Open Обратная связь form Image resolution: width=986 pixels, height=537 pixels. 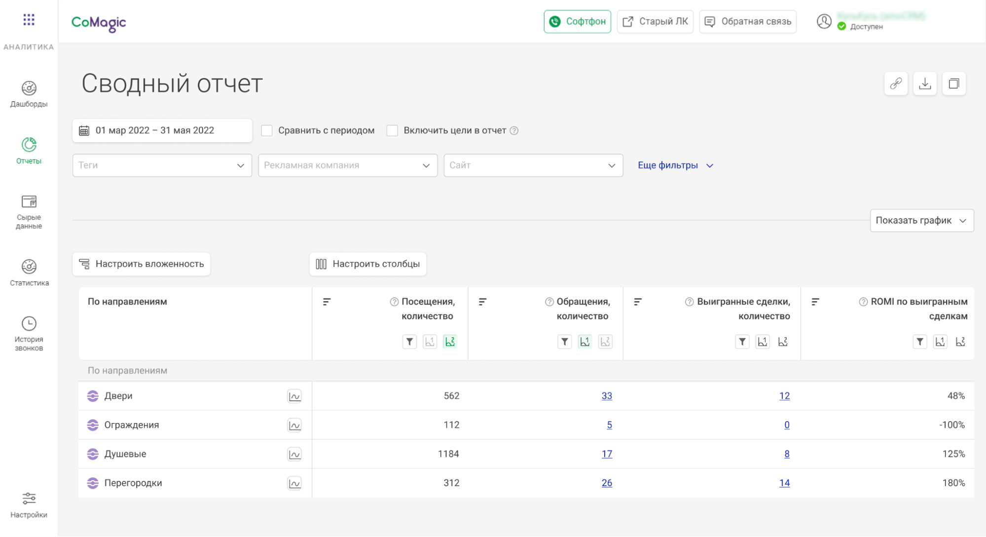[748, 22]
